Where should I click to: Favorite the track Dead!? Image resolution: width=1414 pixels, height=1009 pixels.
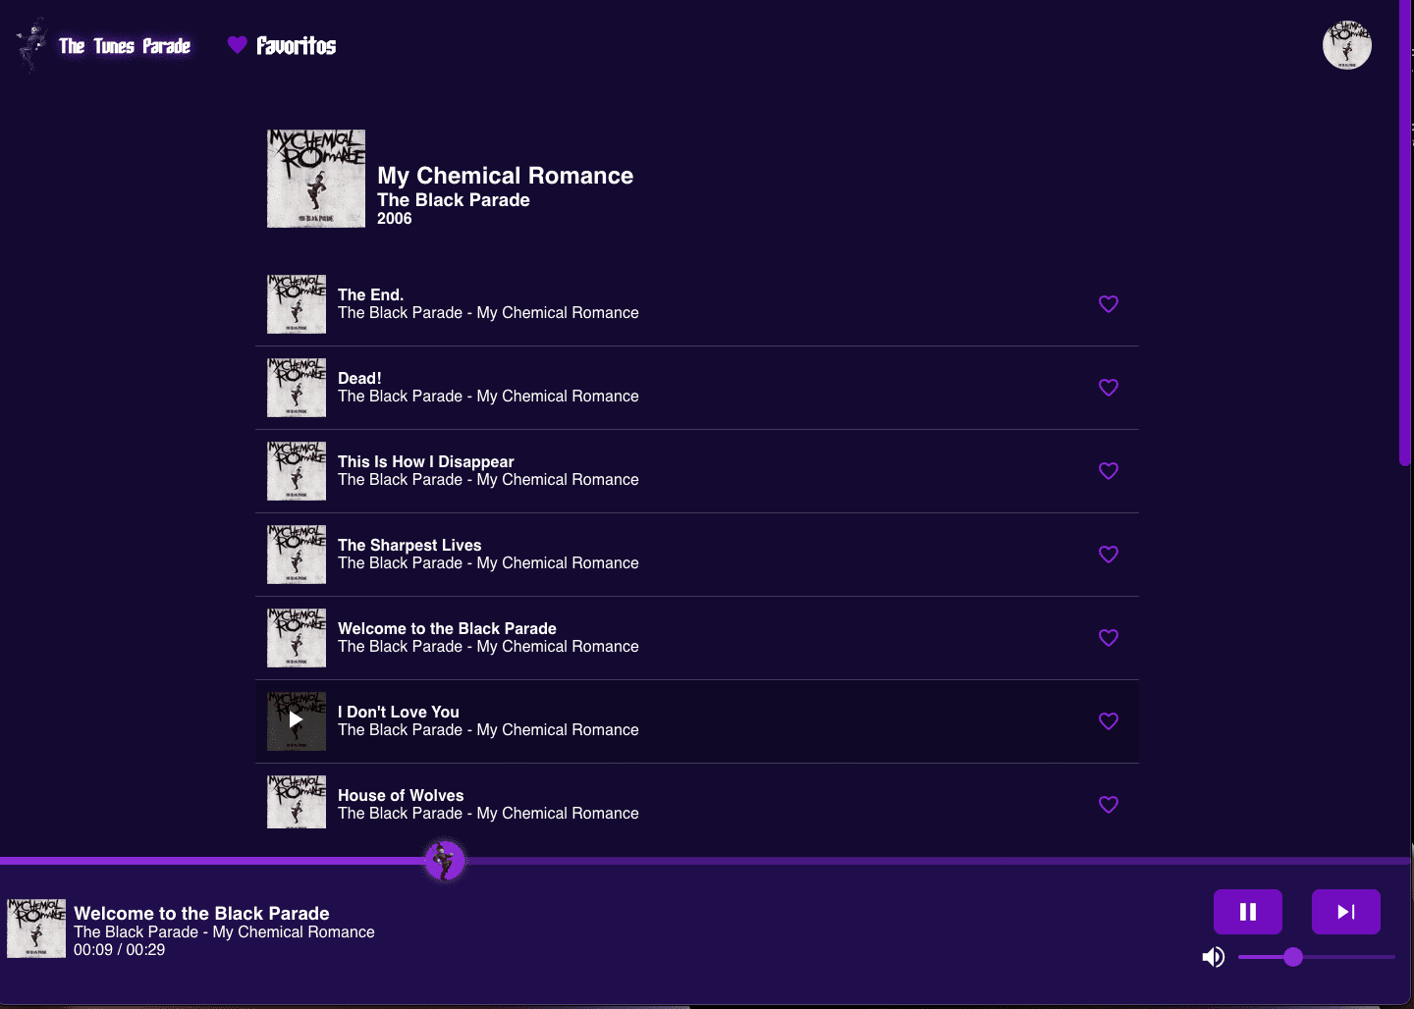click(x=1108, y=388)
